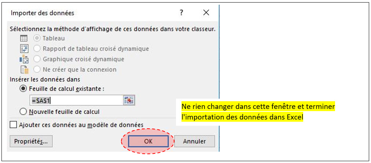Choose Rapport de tableau croisé dynamique

point(37,49)
